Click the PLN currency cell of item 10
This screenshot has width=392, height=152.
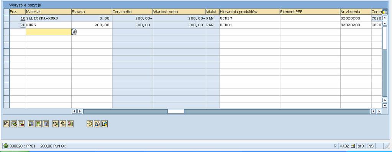213,18
